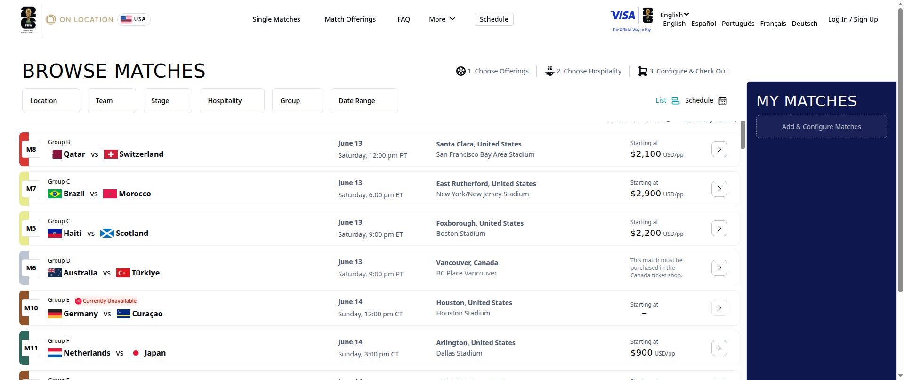Viewport: 904px width, 380px height.
Task: Switch to List view
Action: pos(667,100)
